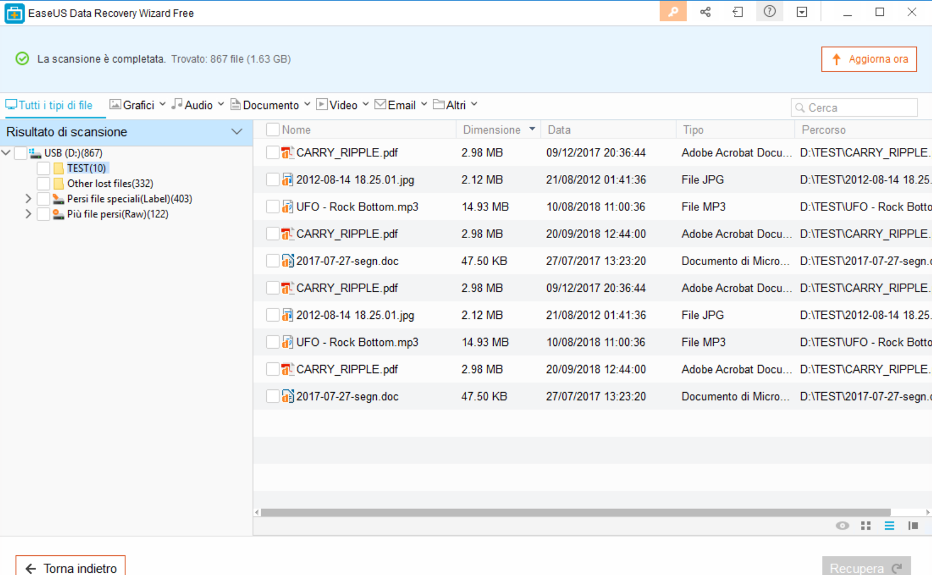The width and height of the screenshot is (932, 575).
Task: Click the import session icon in title bar
Action: pos(737,12)
